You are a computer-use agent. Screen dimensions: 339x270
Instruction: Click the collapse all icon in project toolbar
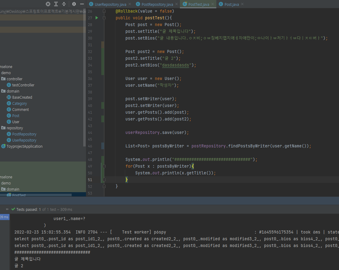click(x=64, y=4)
